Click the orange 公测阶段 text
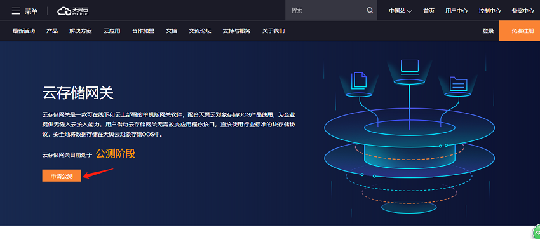This screenshot has width=540, height=239. click(x=116, y=154)
